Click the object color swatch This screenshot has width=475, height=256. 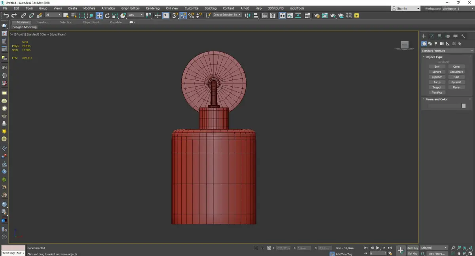(464, 106)
